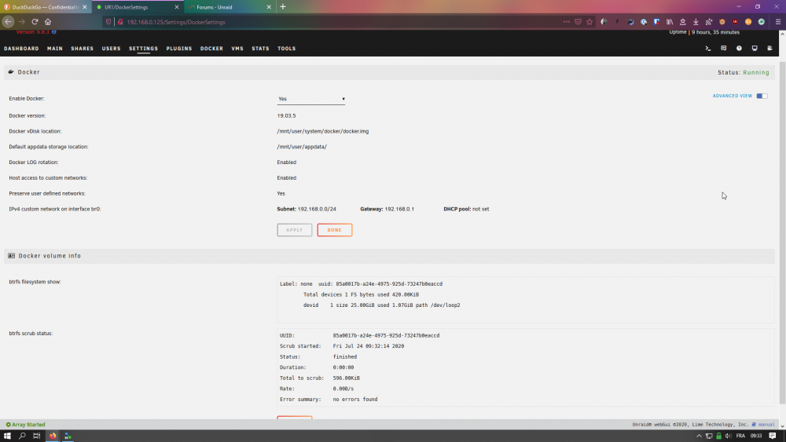Viewport: 786px width, 442px height.
Task: Open Windows taskbar search
Action: (22, 436)
